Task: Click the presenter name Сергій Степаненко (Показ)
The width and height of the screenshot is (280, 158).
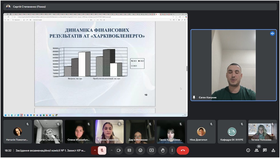Action: click(29, 7)
